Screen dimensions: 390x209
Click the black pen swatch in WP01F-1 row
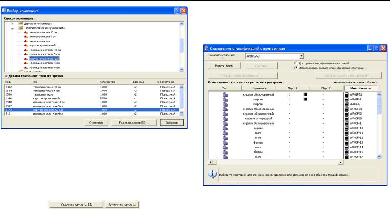click(306, 99)
